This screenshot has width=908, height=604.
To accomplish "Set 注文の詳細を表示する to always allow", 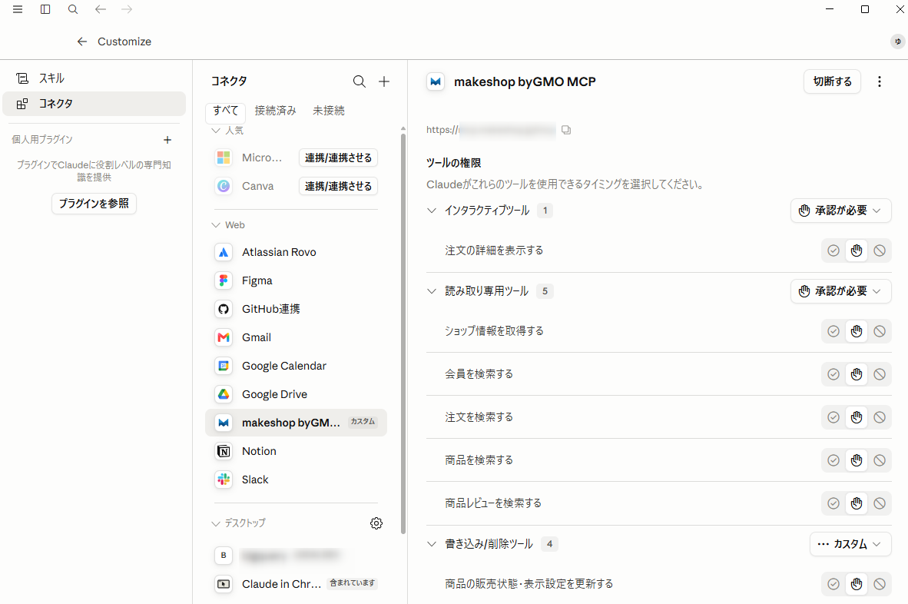I will 833,251.
